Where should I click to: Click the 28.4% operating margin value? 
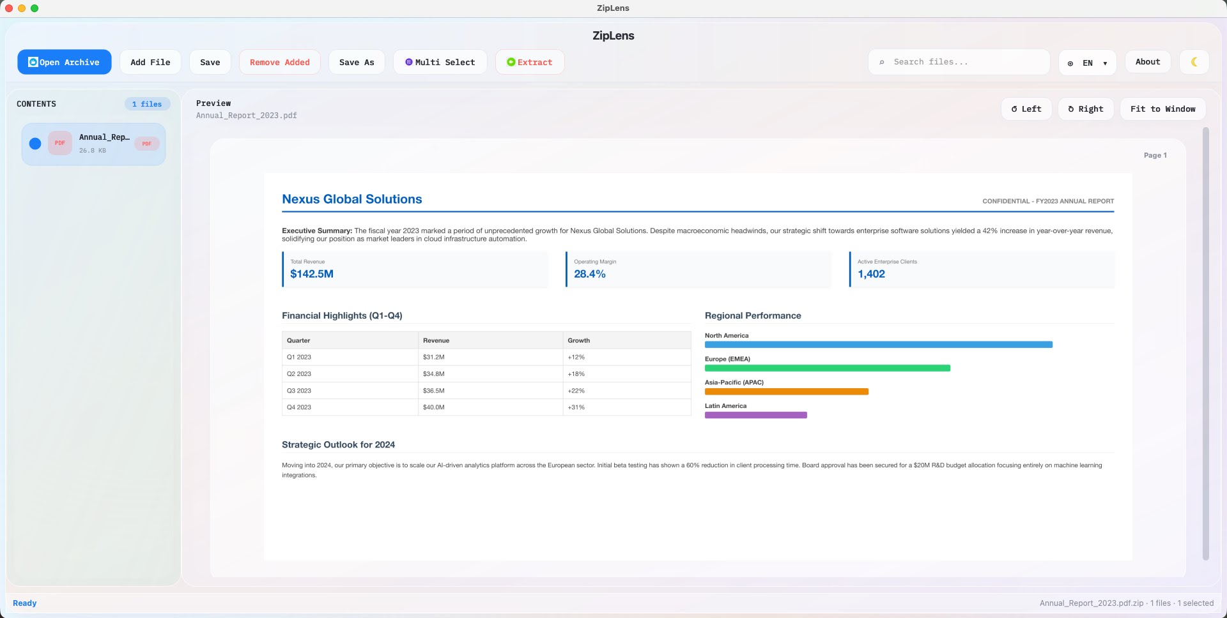(590, 274)
